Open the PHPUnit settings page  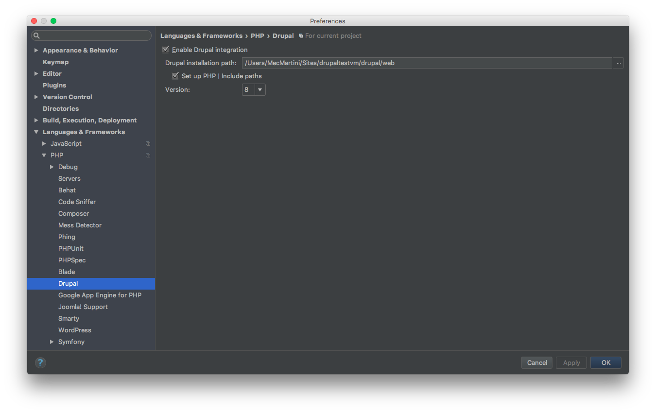(71, 249)
